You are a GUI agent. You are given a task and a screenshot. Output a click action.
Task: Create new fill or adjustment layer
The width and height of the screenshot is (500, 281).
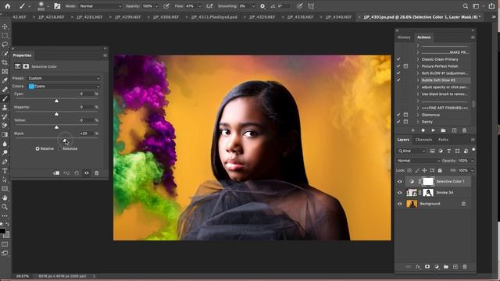click(437, 267)
